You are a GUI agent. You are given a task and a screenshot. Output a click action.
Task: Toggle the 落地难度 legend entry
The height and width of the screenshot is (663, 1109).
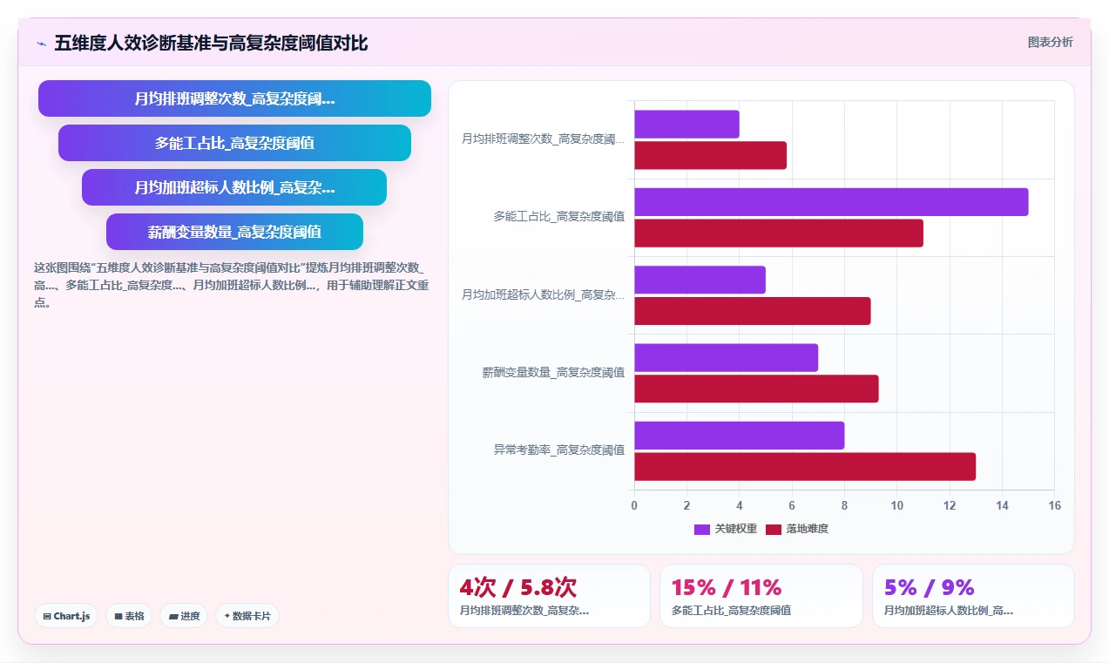pyautogui.click(x=796, y=529)
